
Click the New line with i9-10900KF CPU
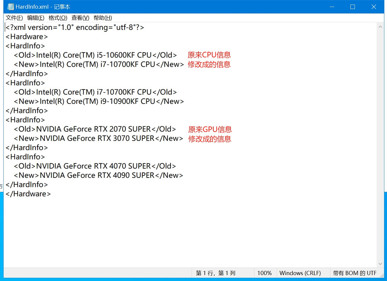click(x=99, y=101)
